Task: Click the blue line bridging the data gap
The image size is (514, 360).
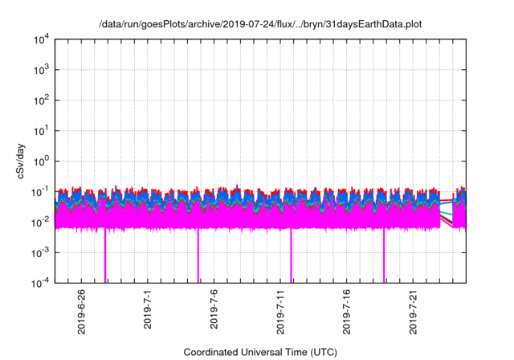Action: [x=447, y=203]
